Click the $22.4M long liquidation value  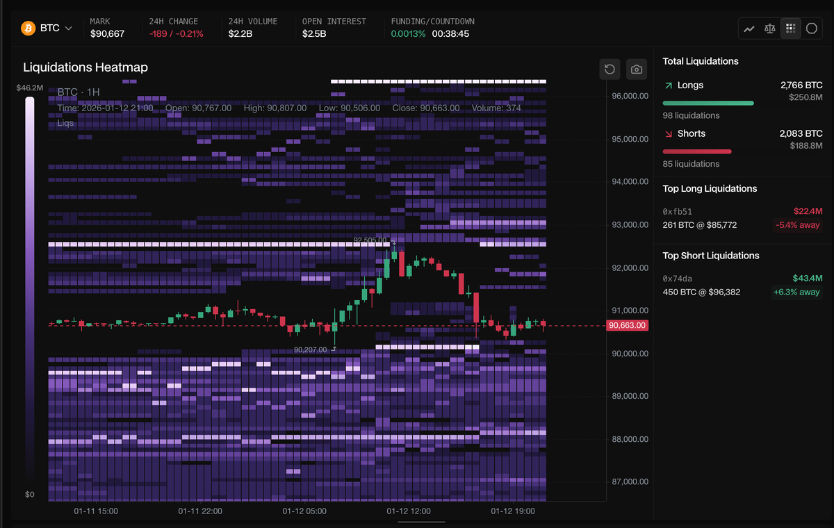tap(808, 211)
